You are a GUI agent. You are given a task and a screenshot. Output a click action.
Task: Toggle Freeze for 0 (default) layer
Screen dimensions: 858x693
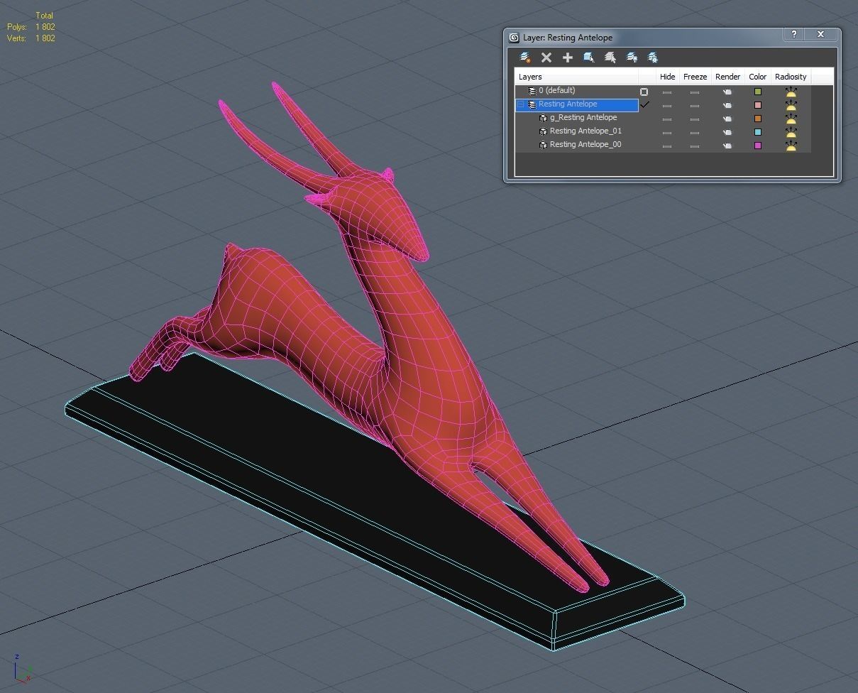695,92
